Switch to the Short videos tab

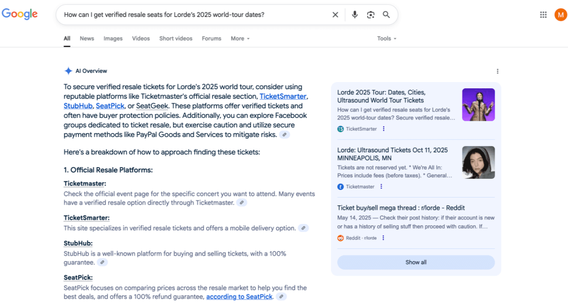coord(176,38)
